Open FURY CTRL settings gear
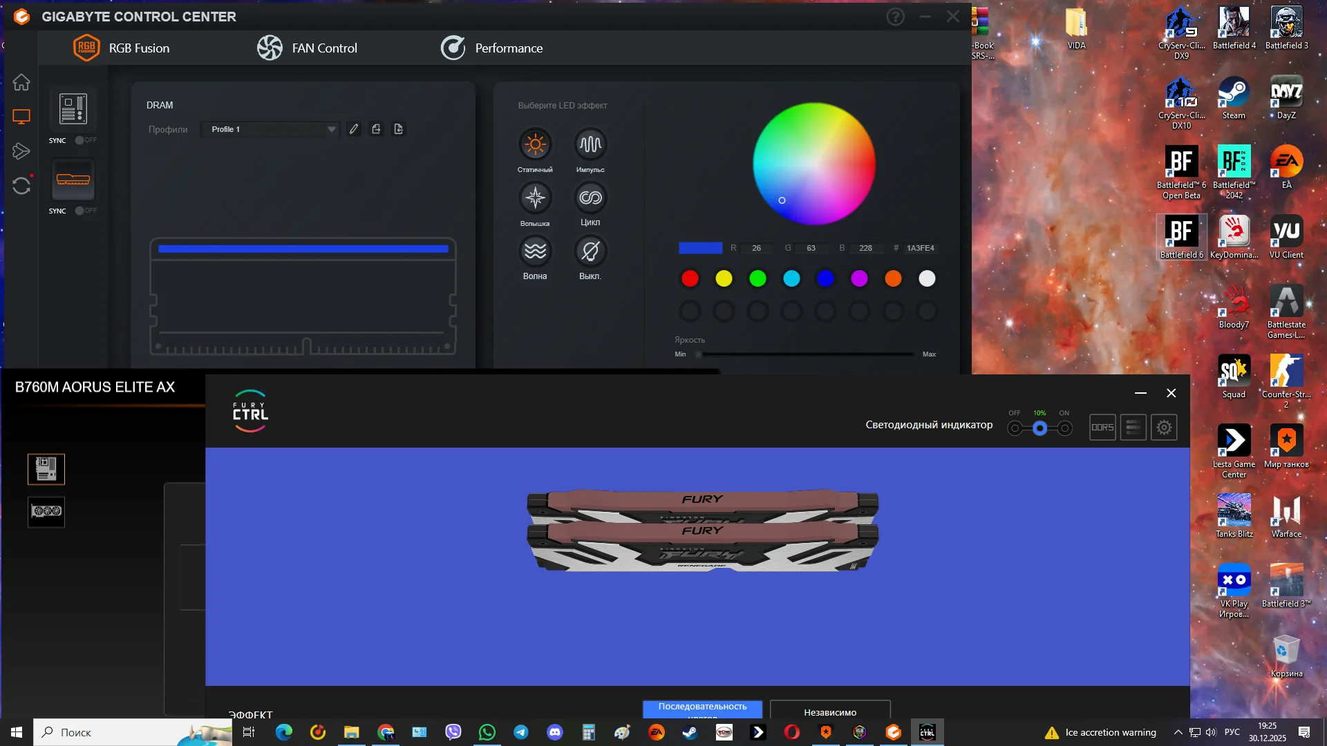Image resolution: width=1327 pixels, height=746 pixels. pos(1164,428)
